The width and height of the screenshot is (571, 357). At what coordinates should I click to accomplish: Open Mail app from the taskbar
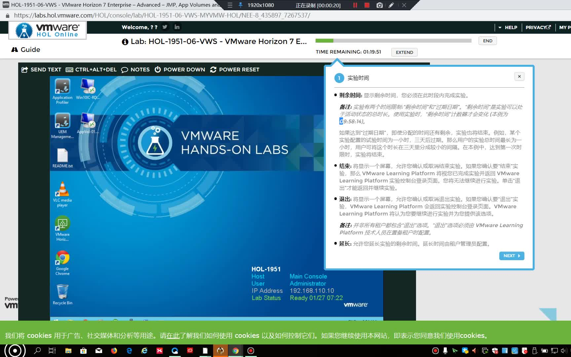click(99, 350)
